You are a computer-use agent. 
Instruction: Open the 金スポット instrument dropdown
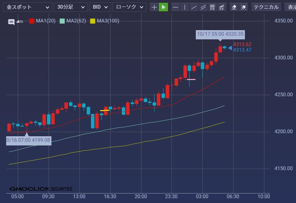click(28, 7)
